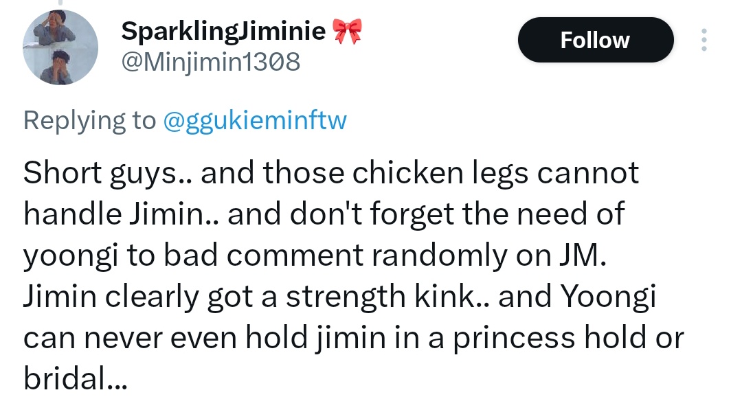Click the line 'yoongi to bad comment randomly'

tap(315, 255)
